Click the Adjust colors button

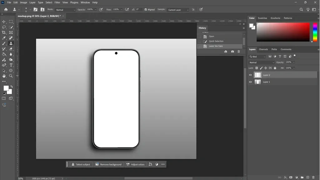click(136, 164)
